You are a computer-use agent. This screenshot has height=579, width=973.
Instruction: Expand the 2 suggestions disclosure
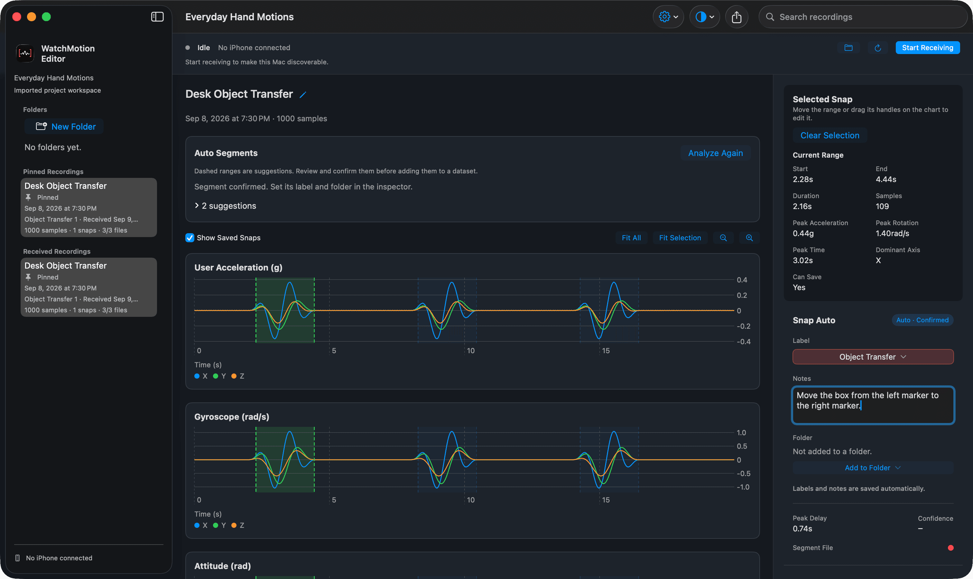[225, 206]
